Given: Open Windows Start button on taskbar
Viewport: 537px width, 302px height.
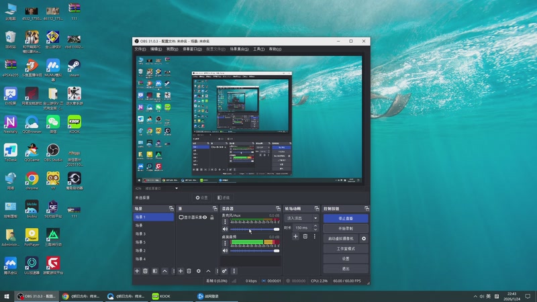Looking at the screenshot, I should pos(7,296).
